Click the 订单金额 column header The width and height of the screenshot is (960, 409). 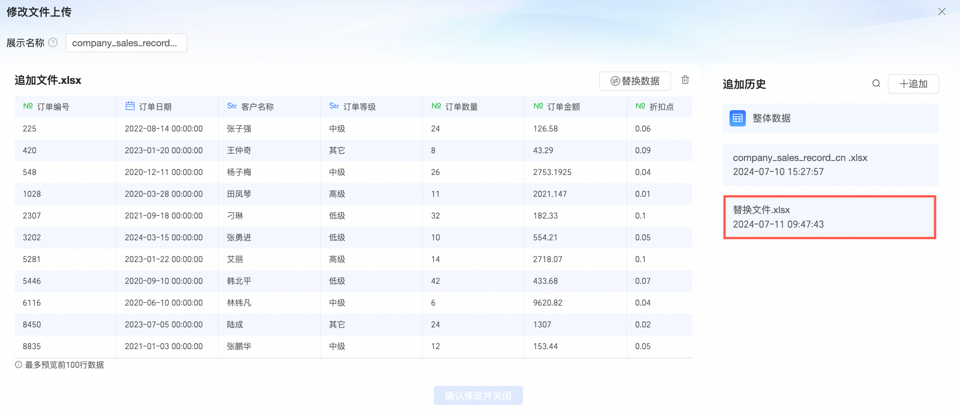coord(576,107)
